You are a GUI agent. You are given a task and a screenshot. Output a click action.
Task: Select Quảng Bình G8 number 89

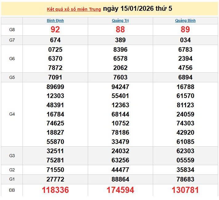(x=185, y=30)
